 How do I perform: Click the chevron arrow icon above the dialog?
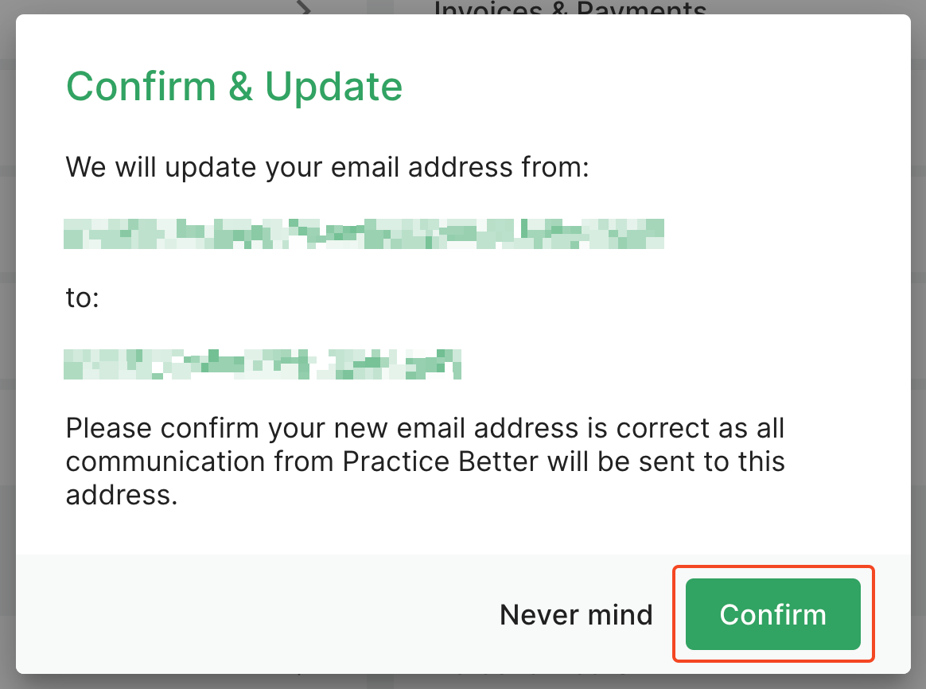(x=304, y=8)
